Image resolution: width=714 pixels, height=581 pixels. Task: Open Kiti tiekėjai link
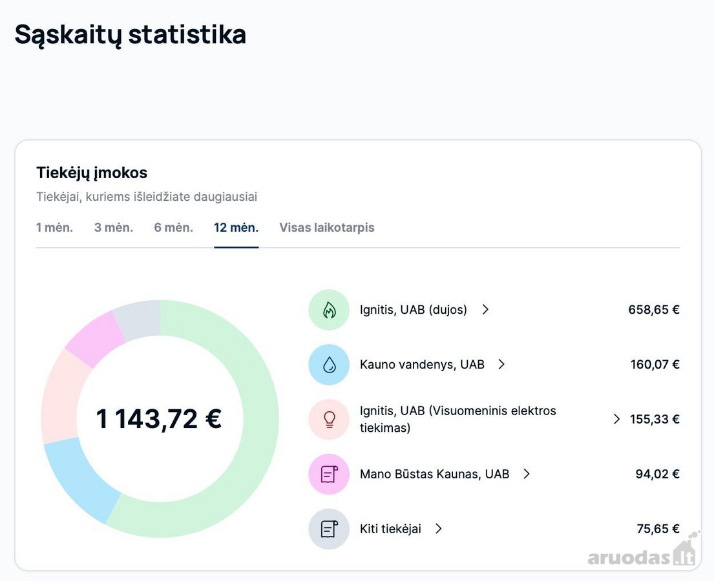pos(391,529)
